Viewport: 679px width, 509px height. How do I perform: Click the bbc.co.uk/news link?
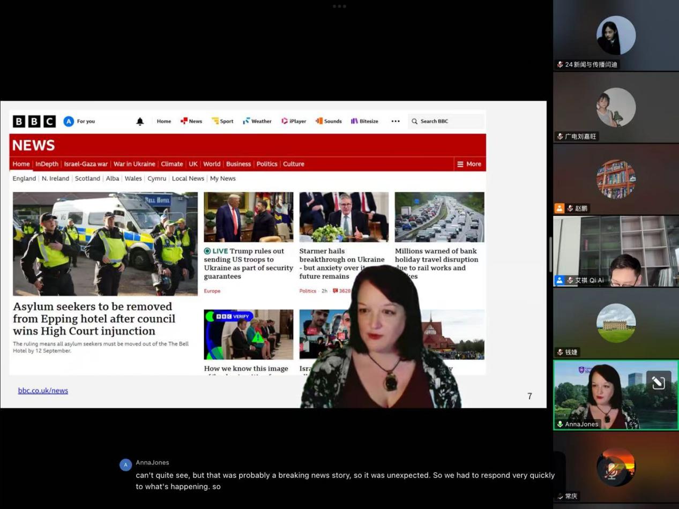(x=43, y=391)
